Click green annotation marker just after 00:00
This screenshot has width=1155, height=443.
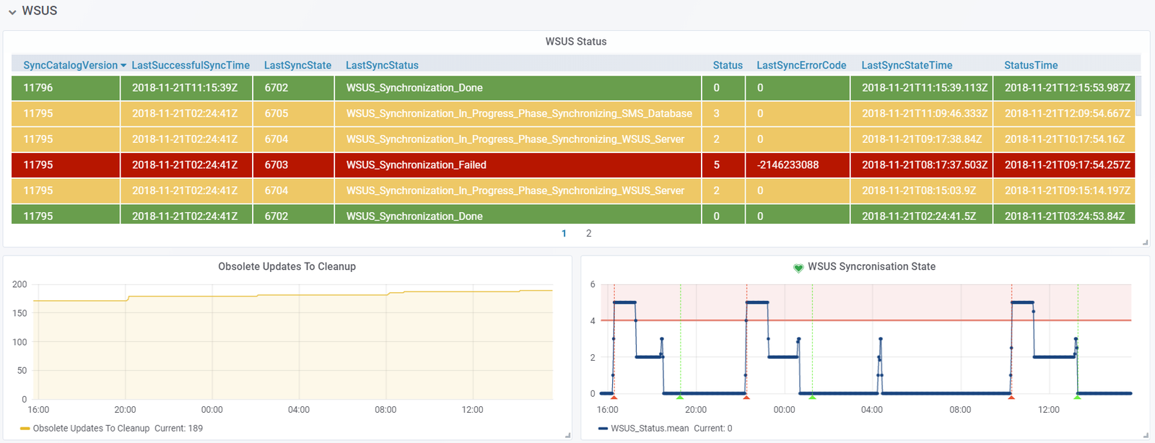tap(812, 397)
